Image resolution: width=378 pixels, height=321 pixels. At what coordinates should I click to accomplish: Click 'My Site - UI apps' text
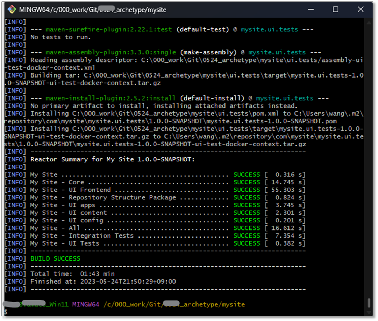(63, 205)
